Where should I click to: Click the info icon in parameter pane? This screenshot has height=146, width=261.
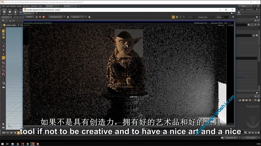click(x=255, y=25)
